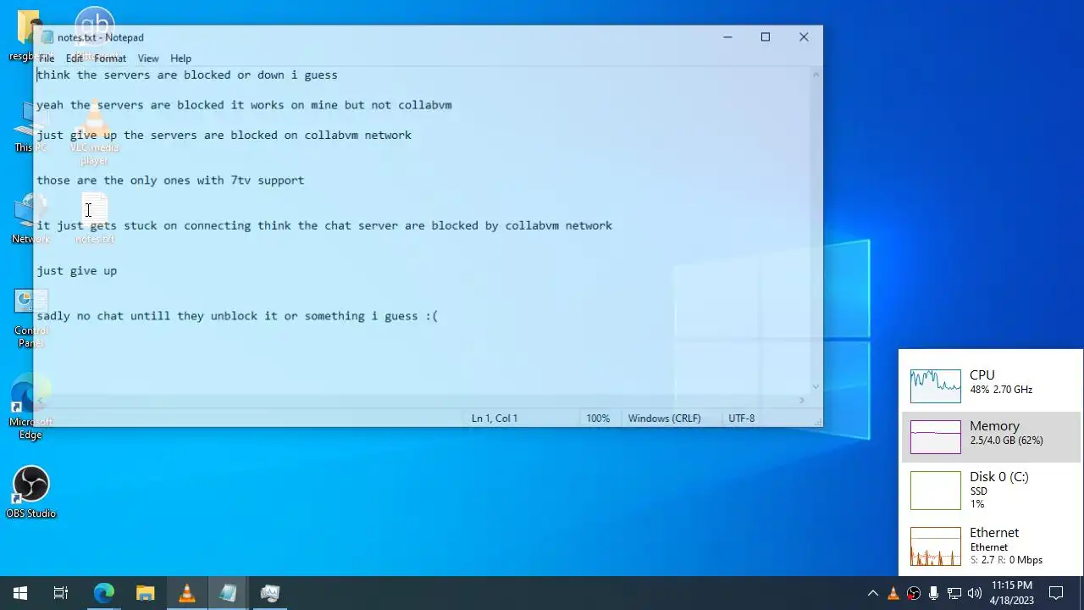1084x610 pixels.
Task: Click the 'notes.txt - Notepad' title text
Action: coord(101,37)
